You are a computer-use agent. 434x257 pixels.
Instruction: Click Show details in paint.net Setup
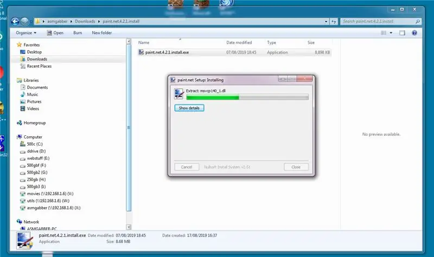point(189,108)
